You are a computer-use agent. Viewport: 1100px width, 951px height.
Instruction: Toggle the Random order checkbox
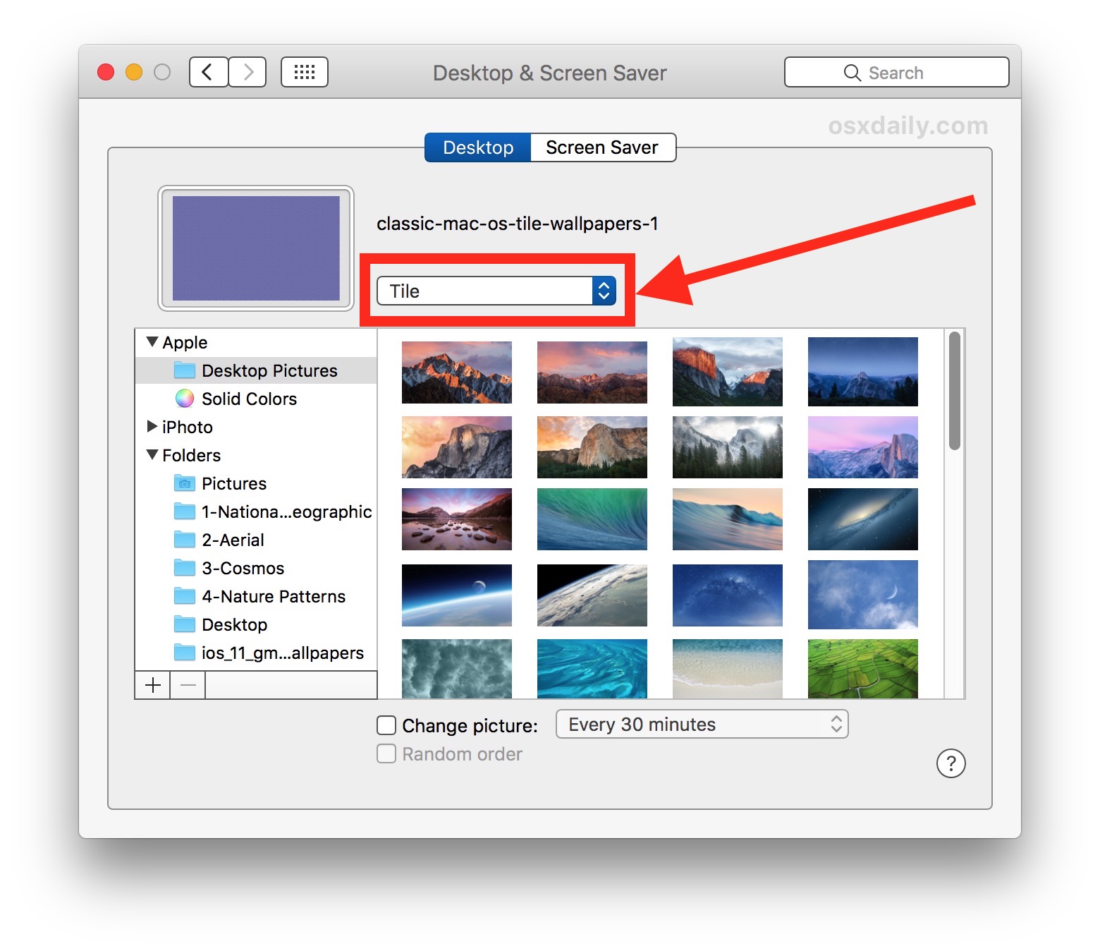click(386, 753)
